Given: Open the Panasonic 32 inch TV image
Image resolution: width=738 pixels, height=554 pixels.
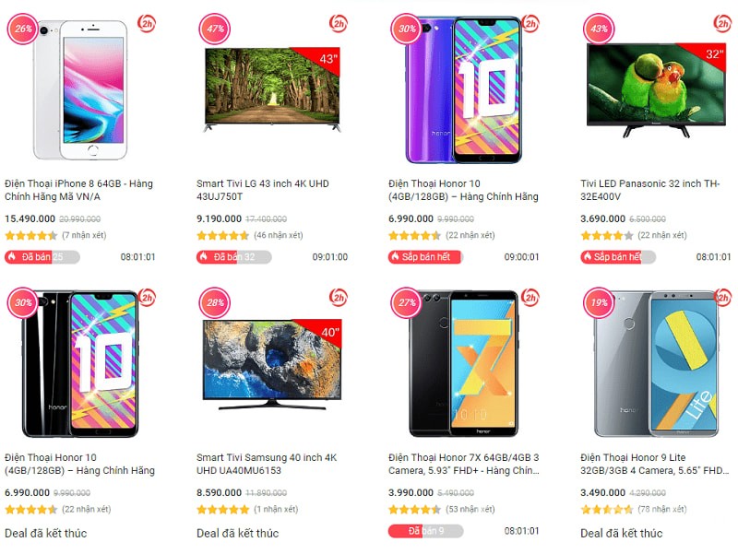Looking at the screenshot, I should tap(657, 90).
